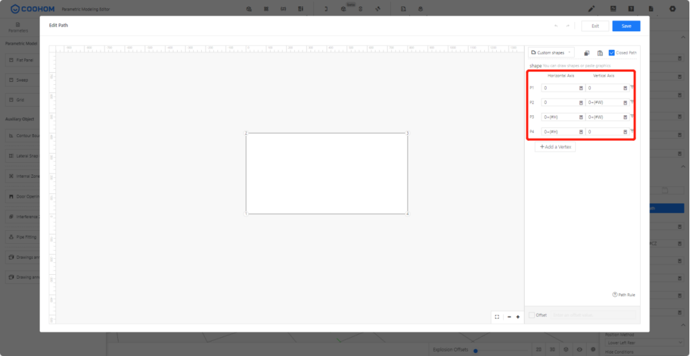The height and width of the screenshot is (356, 690).
Task: Click the hexagon settings icon in top bar
Action: pyautogui.click(x=673, y=8)
